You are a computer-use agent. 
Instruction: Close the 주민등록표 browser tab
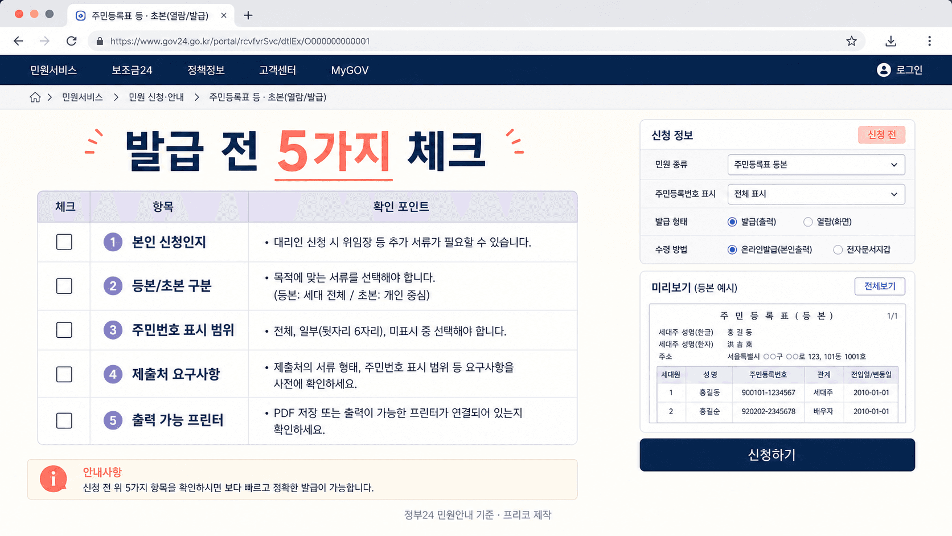tap(224, 15)
